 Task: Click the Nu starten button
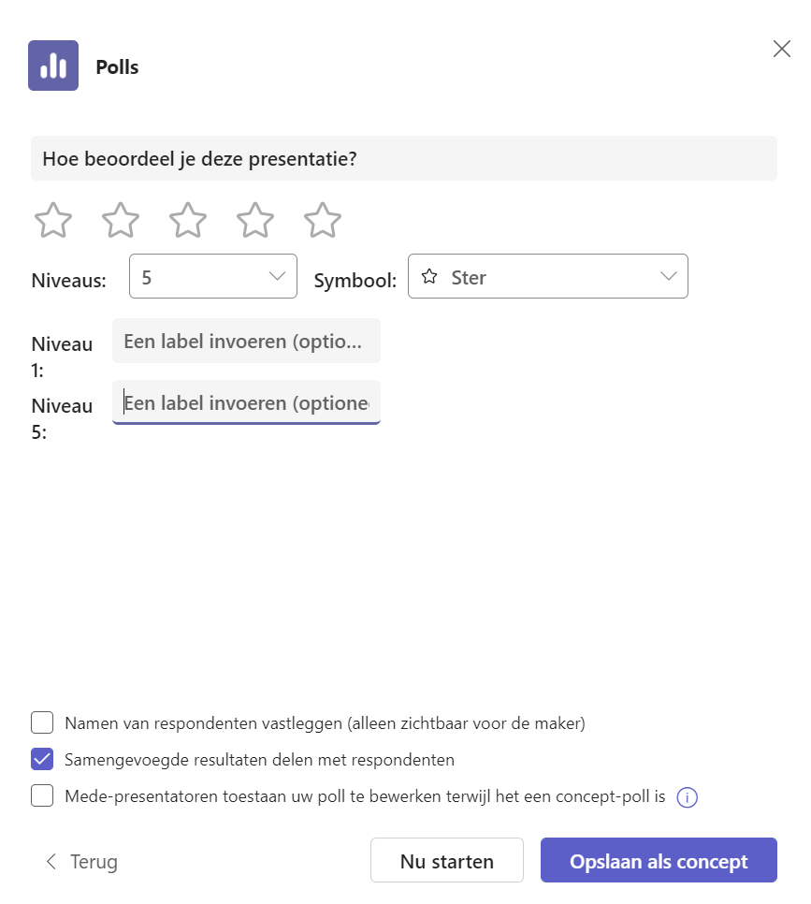click(447, 860)
